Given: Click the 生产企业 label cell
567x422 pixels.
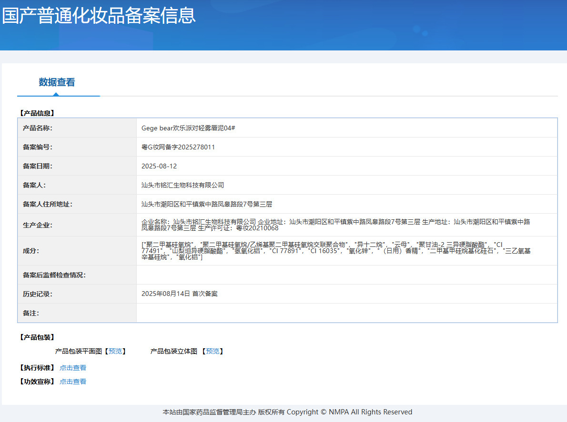Looking at the screenshot, I should 77,225.
